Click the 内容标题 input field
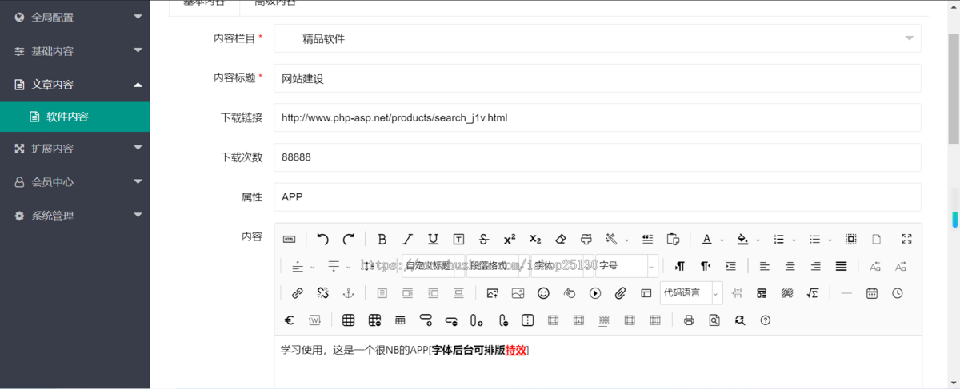The height and width of the screenshot is (389, 960). tap(597, 78)
